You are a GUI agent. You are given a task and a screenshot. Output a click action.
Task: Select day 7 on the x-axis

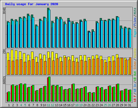tap(33, 105)
